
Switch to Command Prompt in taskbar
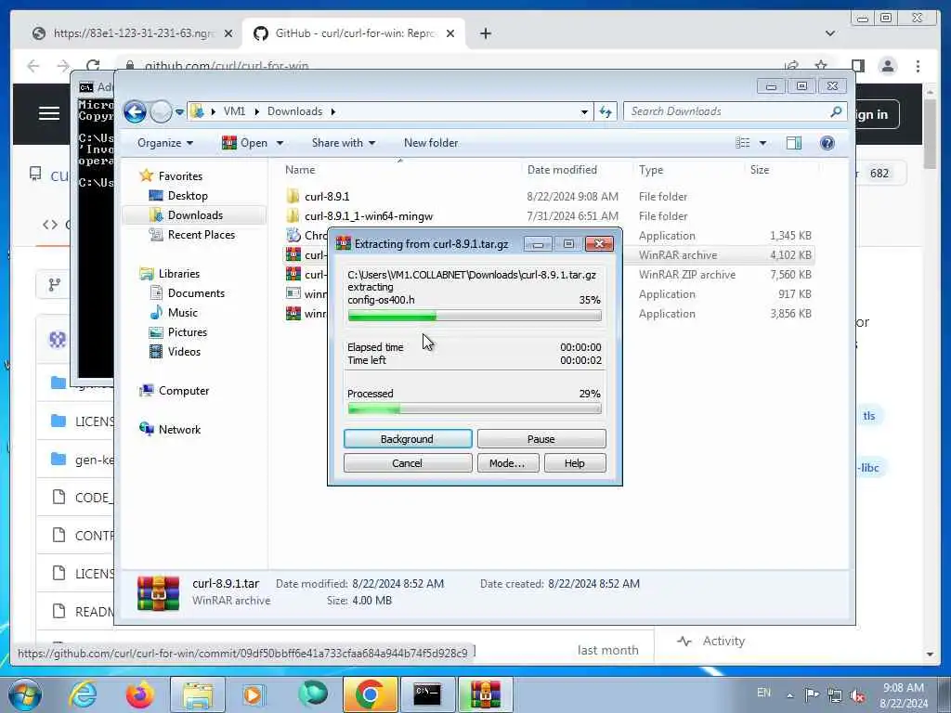(427, 694)
